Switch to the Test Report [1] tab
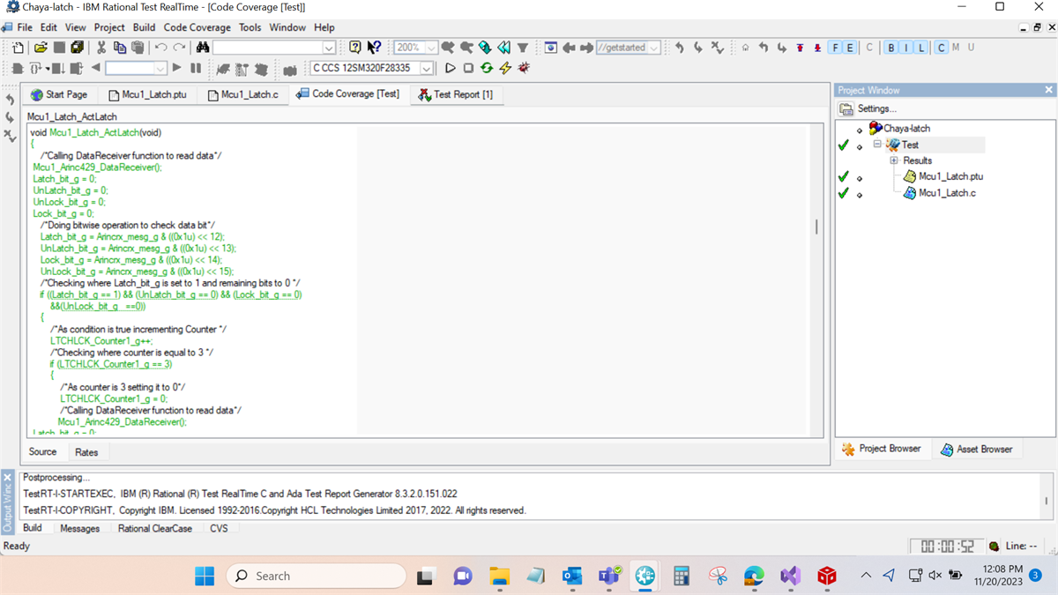Image resolution: width=1058 pixels, height=595 pixels. pos(456,94)
